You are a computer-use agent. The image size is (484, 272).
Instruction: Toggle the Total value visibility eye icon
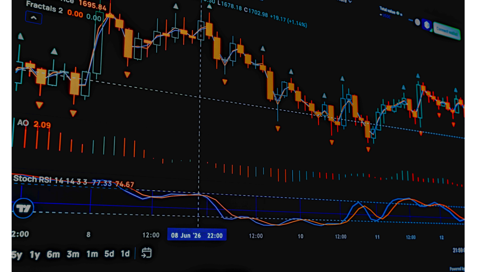398,13
